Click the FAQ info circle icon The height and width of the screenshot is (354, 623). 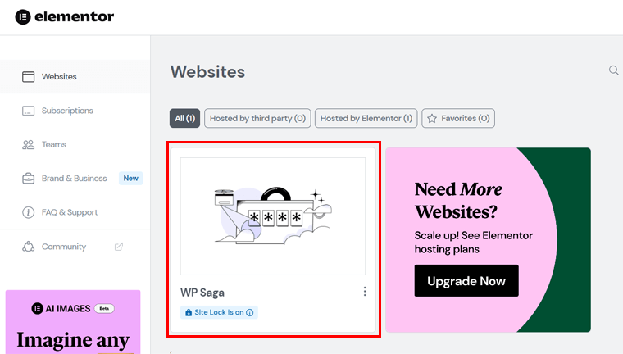point(28,212)
